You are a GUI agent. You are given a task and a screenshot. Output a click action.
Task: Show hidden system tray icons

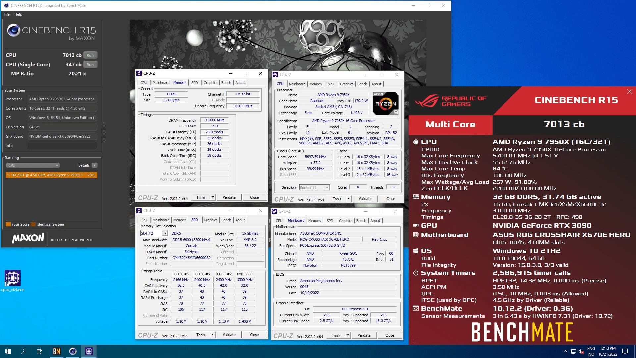tap(565, 351)
